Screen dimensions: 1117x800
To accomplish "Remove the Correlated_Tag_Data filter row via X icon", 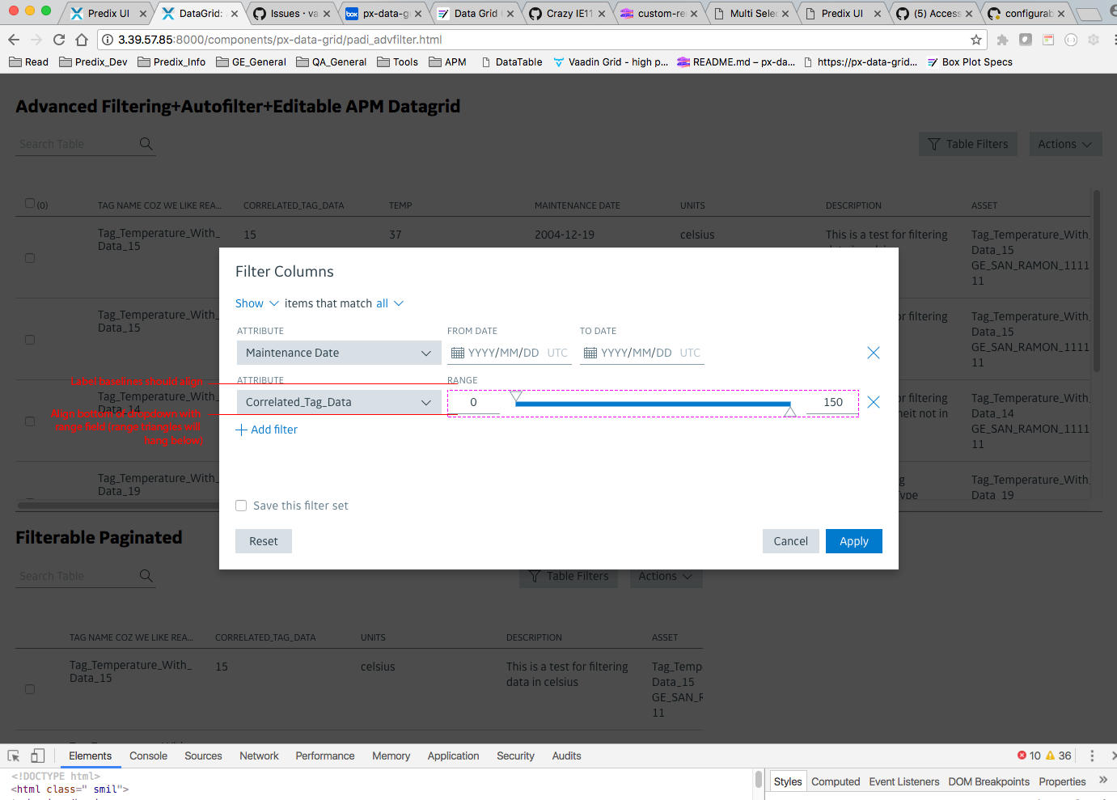I will [873, 402].
